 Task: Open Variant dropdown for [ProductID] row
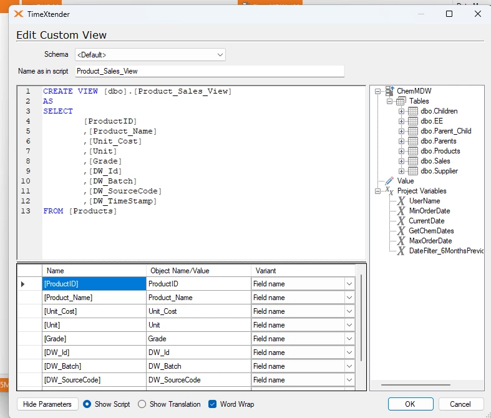pos(349,284)
